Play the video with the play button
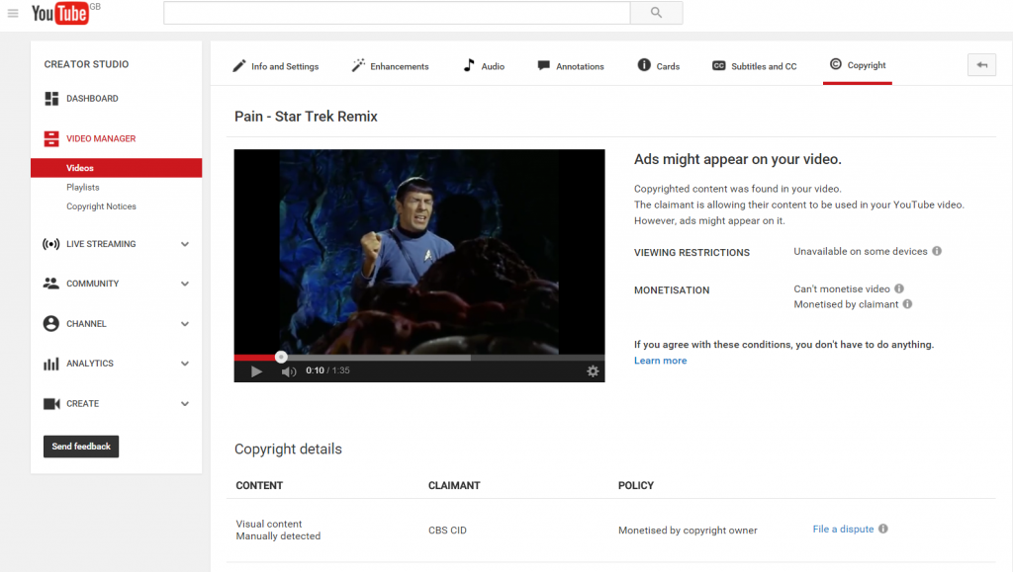The height and width of the screenshot is (572, 1013). (256, 371)
